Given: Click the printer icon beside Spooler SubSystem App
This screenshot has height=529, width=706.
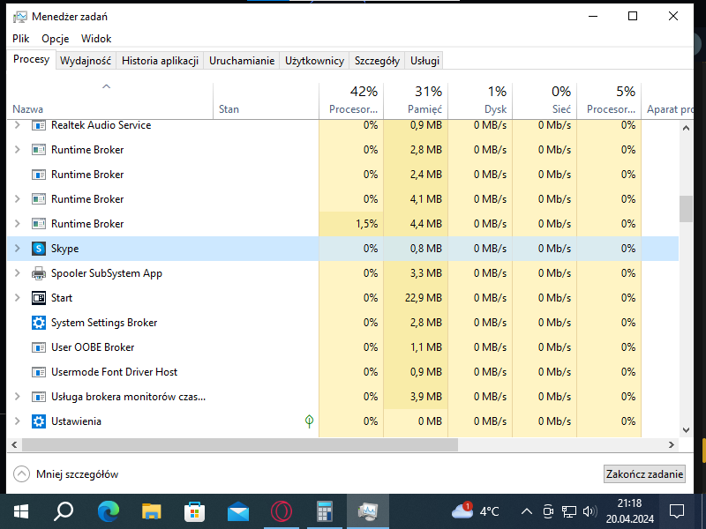Looking at the screenshot, I should click(x=39, y=273).
